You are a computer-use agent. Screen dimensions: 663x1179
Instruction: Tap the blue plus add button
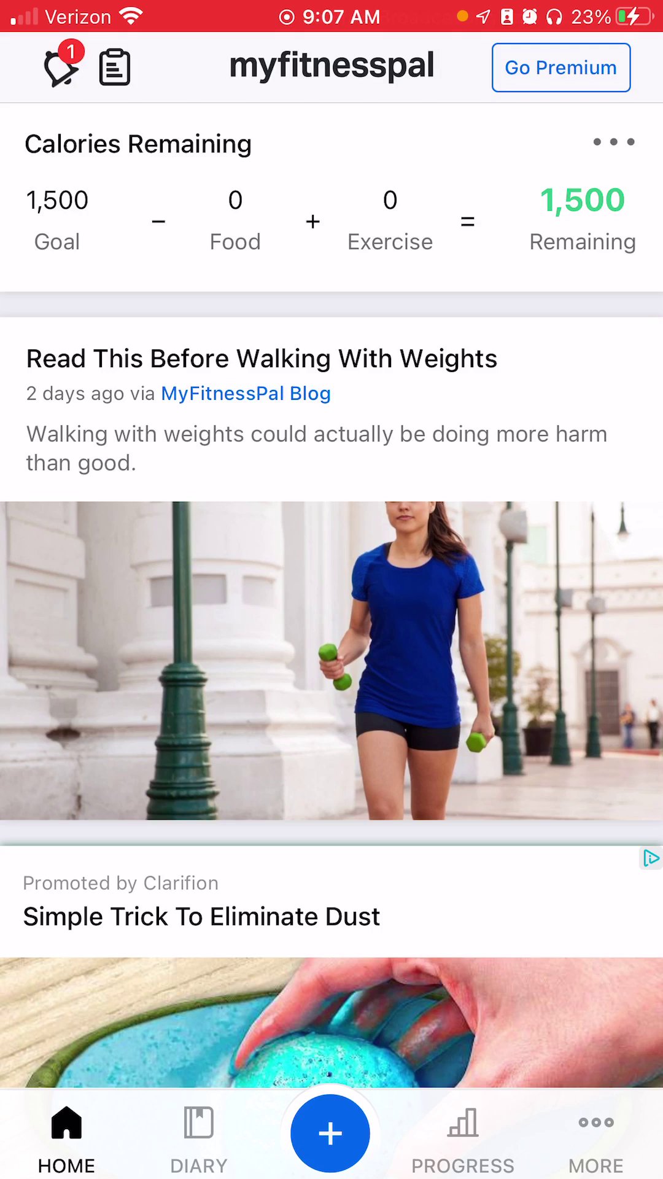point(330,1133)
